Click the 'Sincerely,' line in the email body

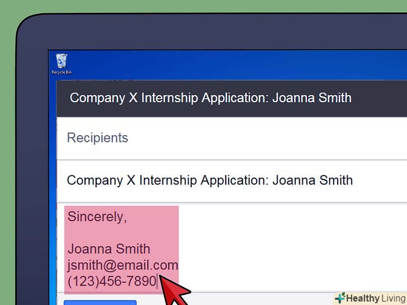click(97, 217)
